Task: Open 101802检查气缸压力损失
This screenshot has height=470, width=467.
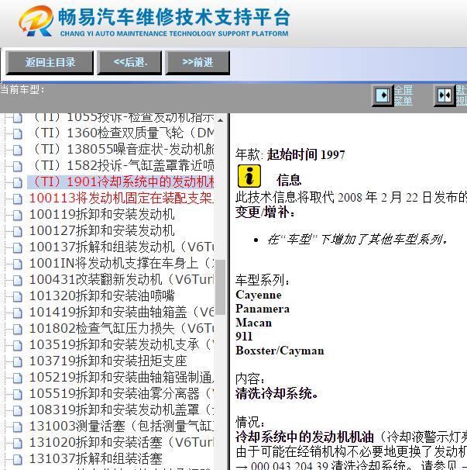Action: point(122,328)
